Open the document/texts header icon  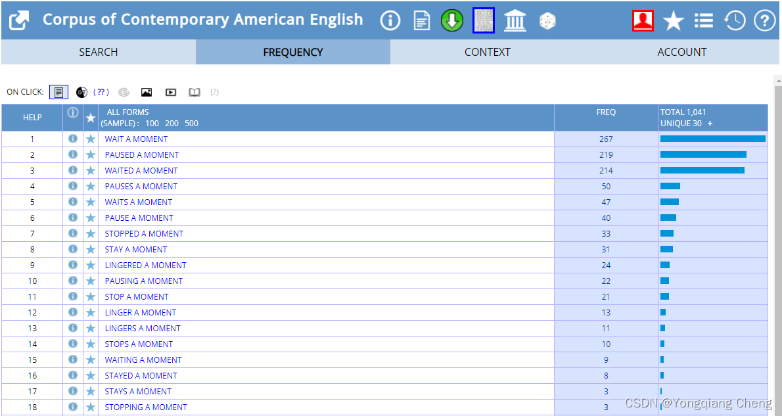[x=421, y=21]
